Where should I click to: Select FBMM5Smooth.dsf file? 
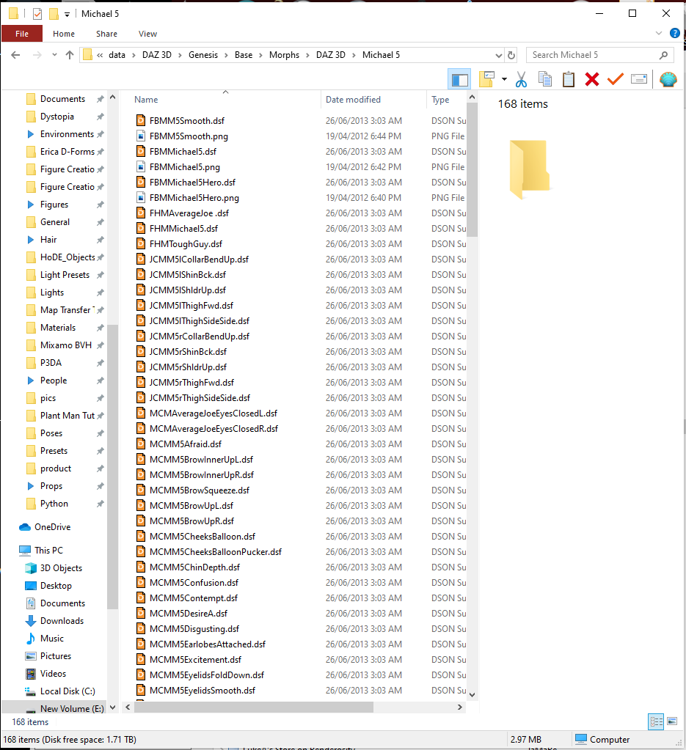click(186, 121)
